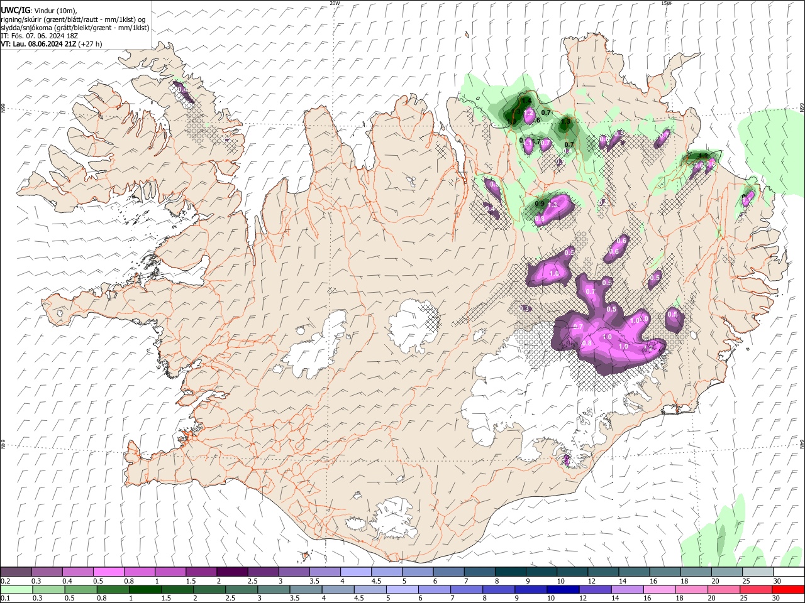This screenshot has width=805, height=603.
Task: Pick the deepest navy 10 rain-scale swatch
Action: point(562,589)
